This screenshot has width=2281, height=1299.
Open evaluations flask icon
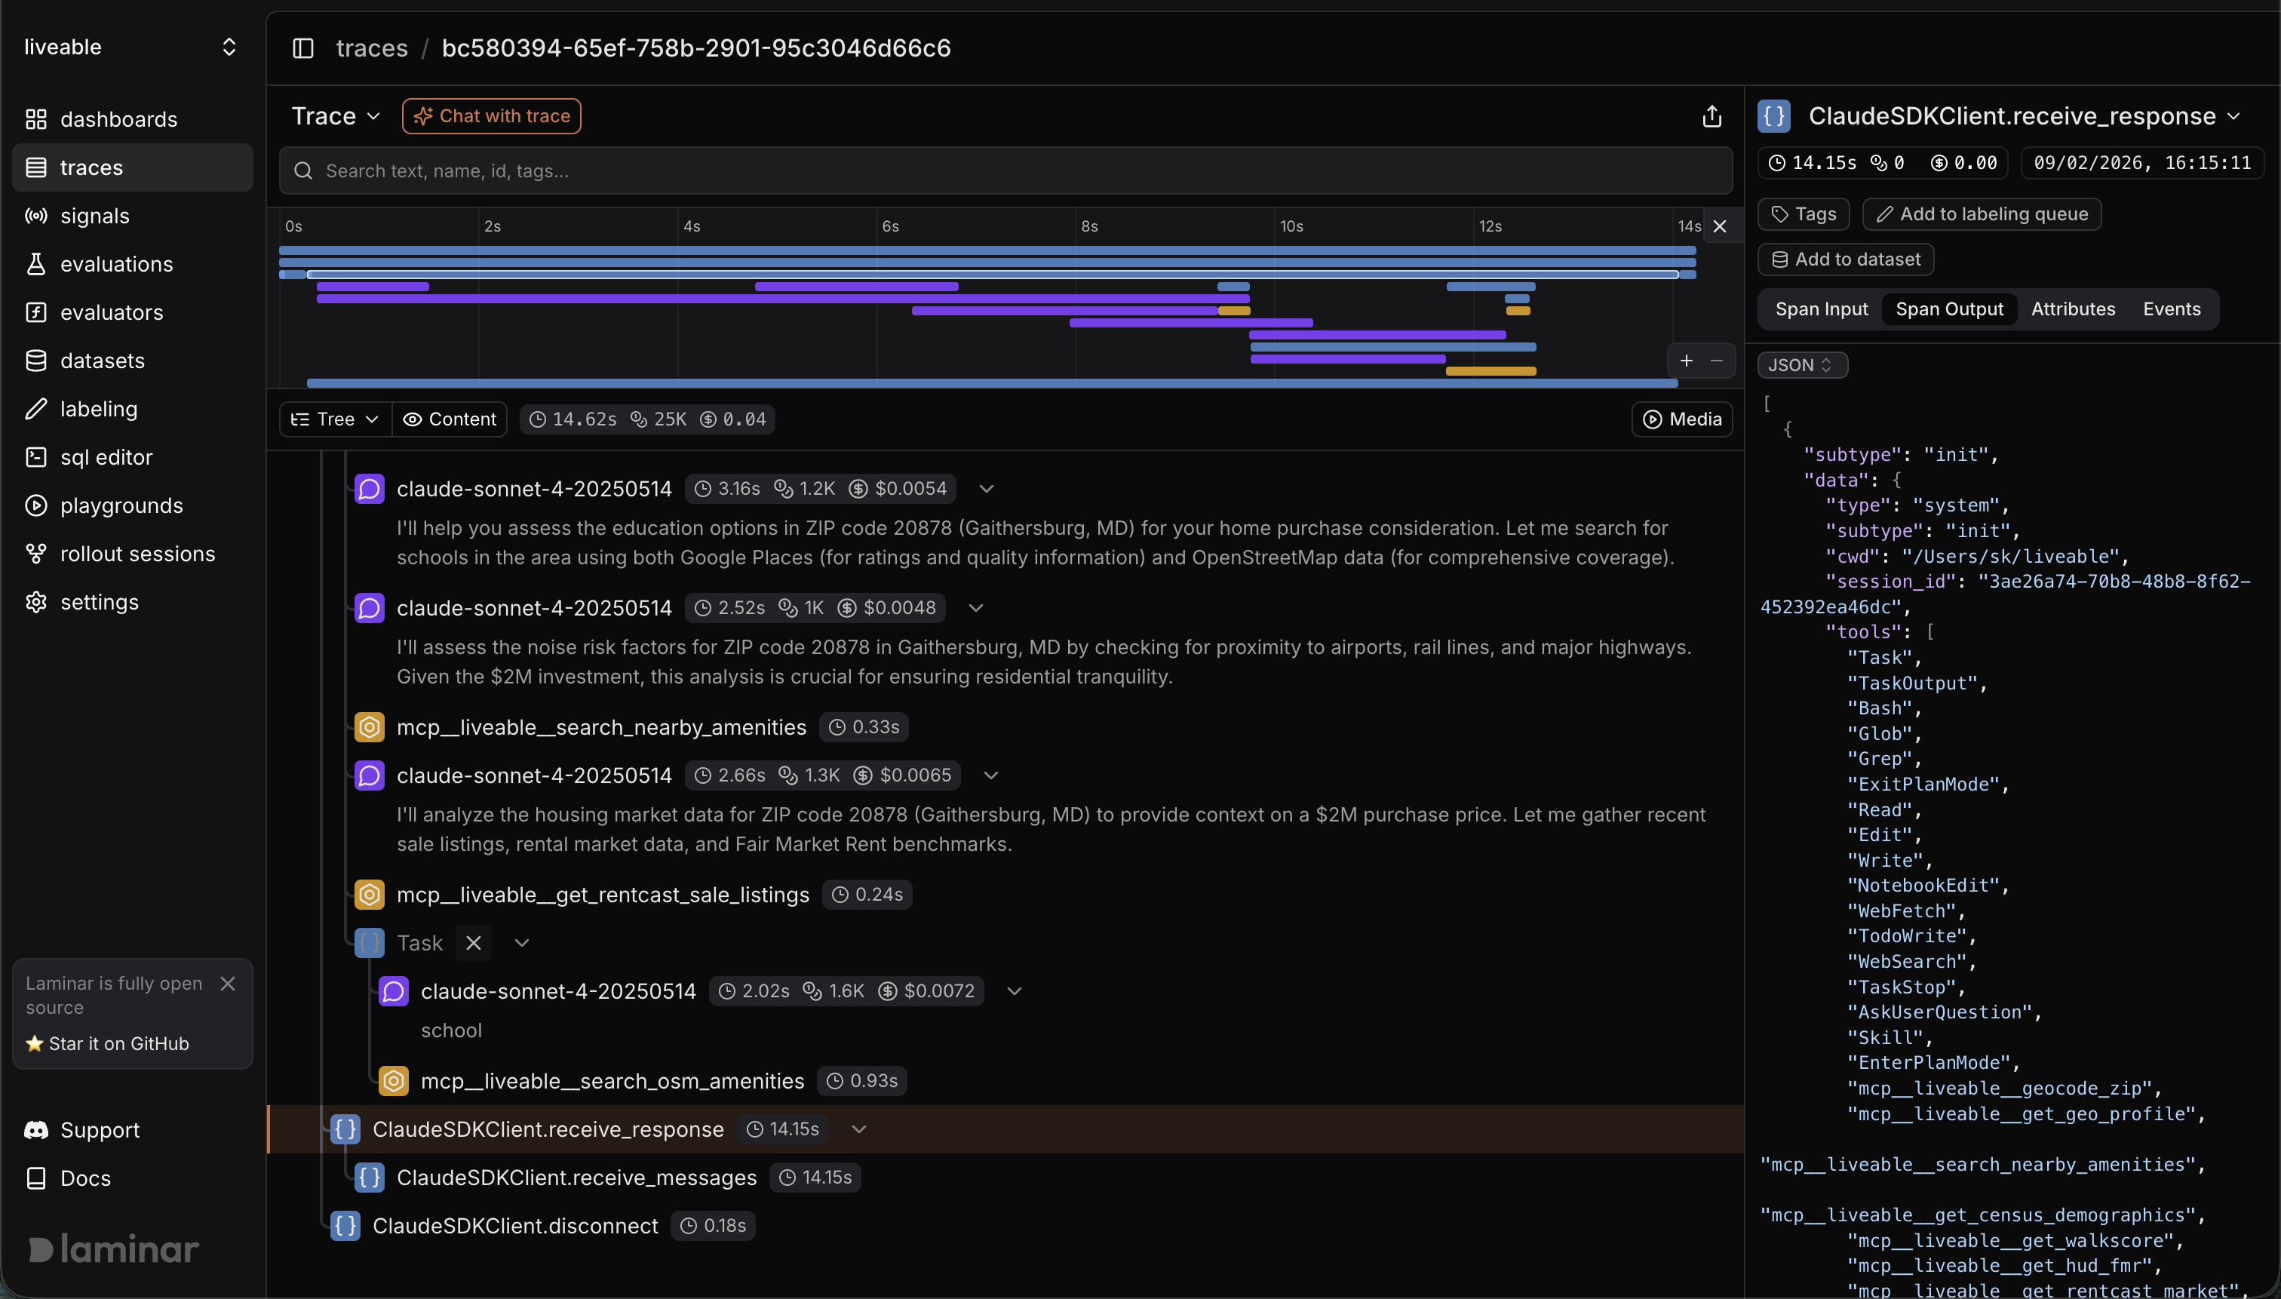[x=35, y=264]
